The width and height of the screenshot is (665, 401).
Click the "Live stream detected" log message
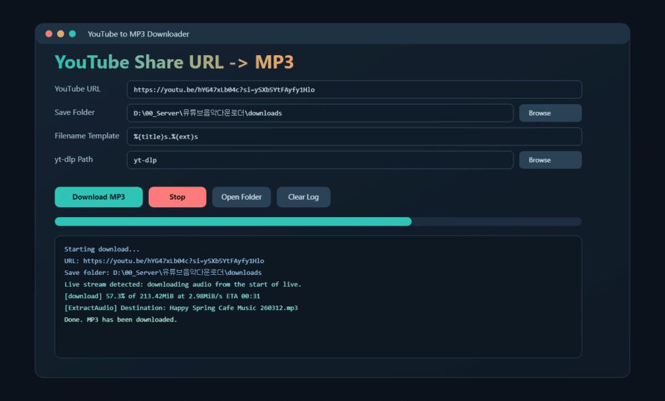point(182,285)
